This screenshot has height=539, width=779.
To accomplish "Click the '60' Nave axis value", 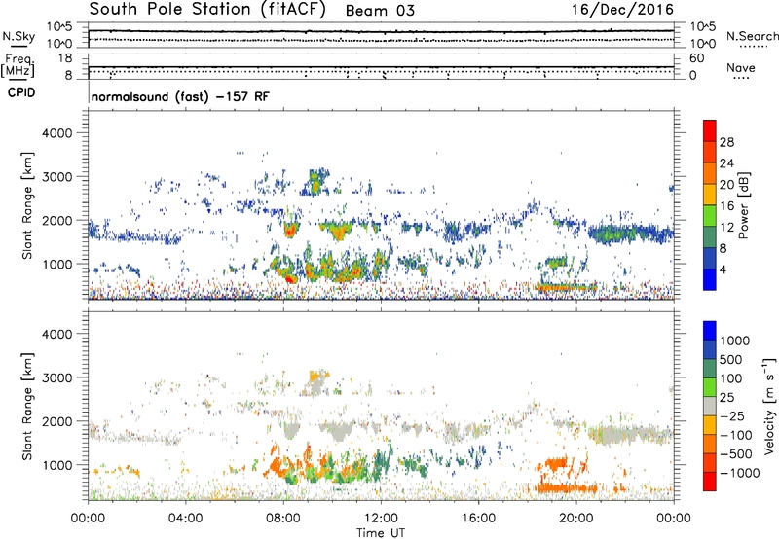I will (697, 58).
